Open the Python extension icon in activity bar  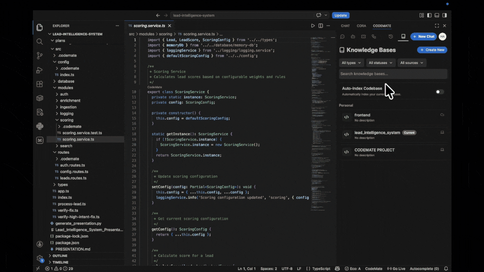pos(39,126)
